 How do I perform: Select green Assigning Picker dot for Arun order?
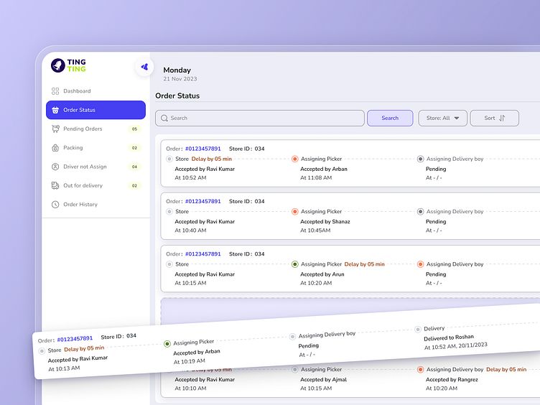pyautogui.click(x=294, y=264)
